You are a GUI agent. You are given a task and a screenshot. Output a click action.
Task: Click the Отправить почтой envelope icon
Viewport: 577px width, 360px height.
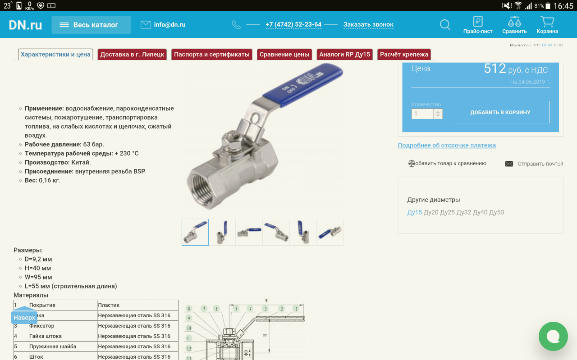[x=509, y=164]
